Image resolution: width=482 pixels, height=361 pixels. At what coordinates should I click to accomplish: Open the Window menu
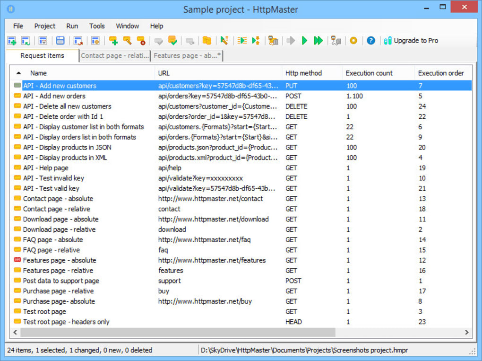click(128, 26)
